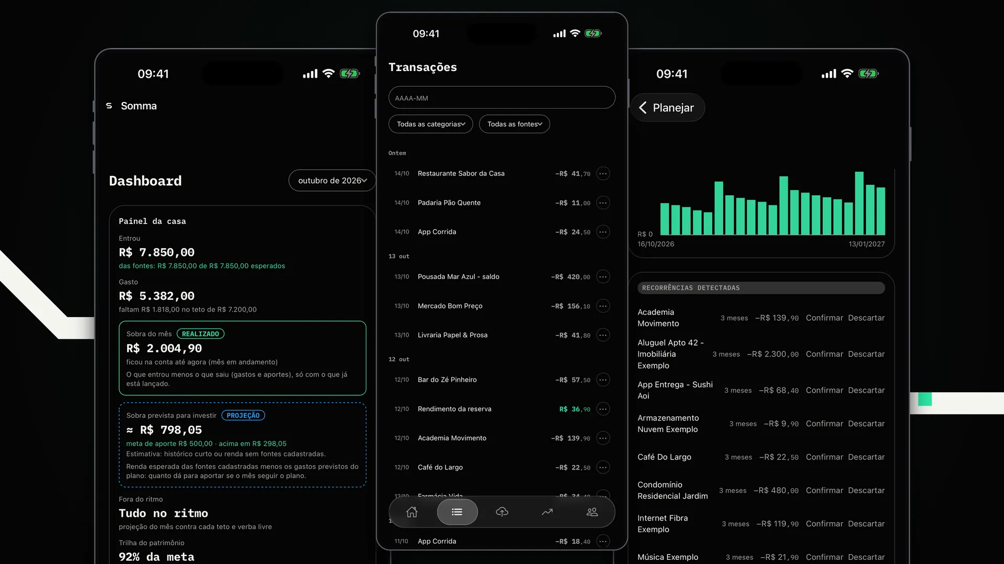
Task: Confirm the Academia Movimento recurrence
Action: (x=824, y=318)
